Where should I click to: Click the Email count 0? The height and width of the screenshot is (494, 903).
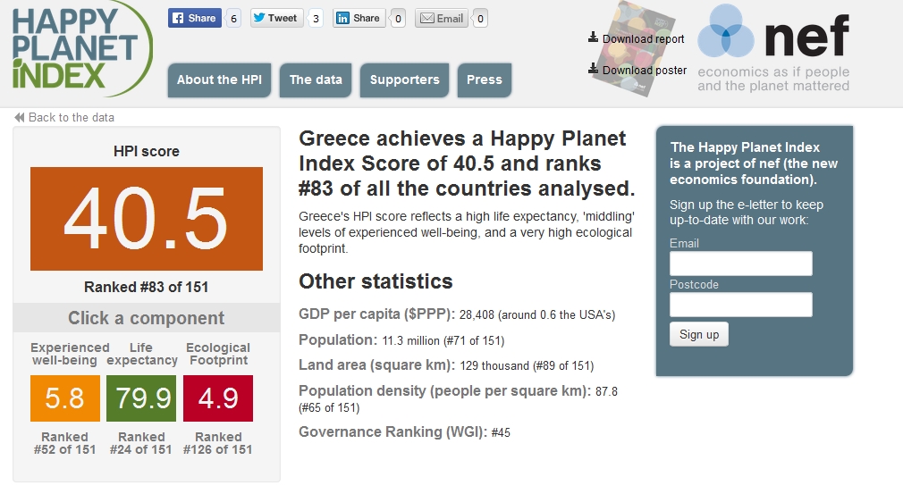click(x=480, y=19)
